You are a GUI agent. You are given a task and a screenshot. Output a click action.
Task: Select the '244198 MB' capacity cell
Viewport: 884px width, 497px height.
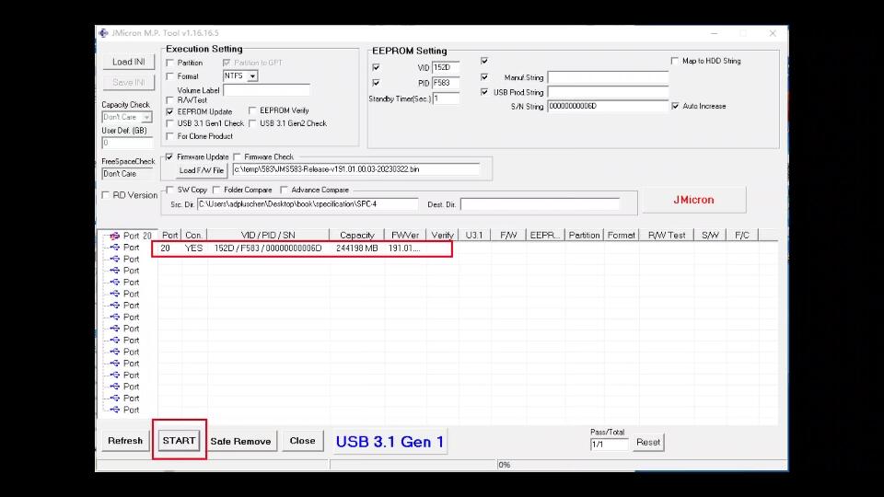point(357,248)
